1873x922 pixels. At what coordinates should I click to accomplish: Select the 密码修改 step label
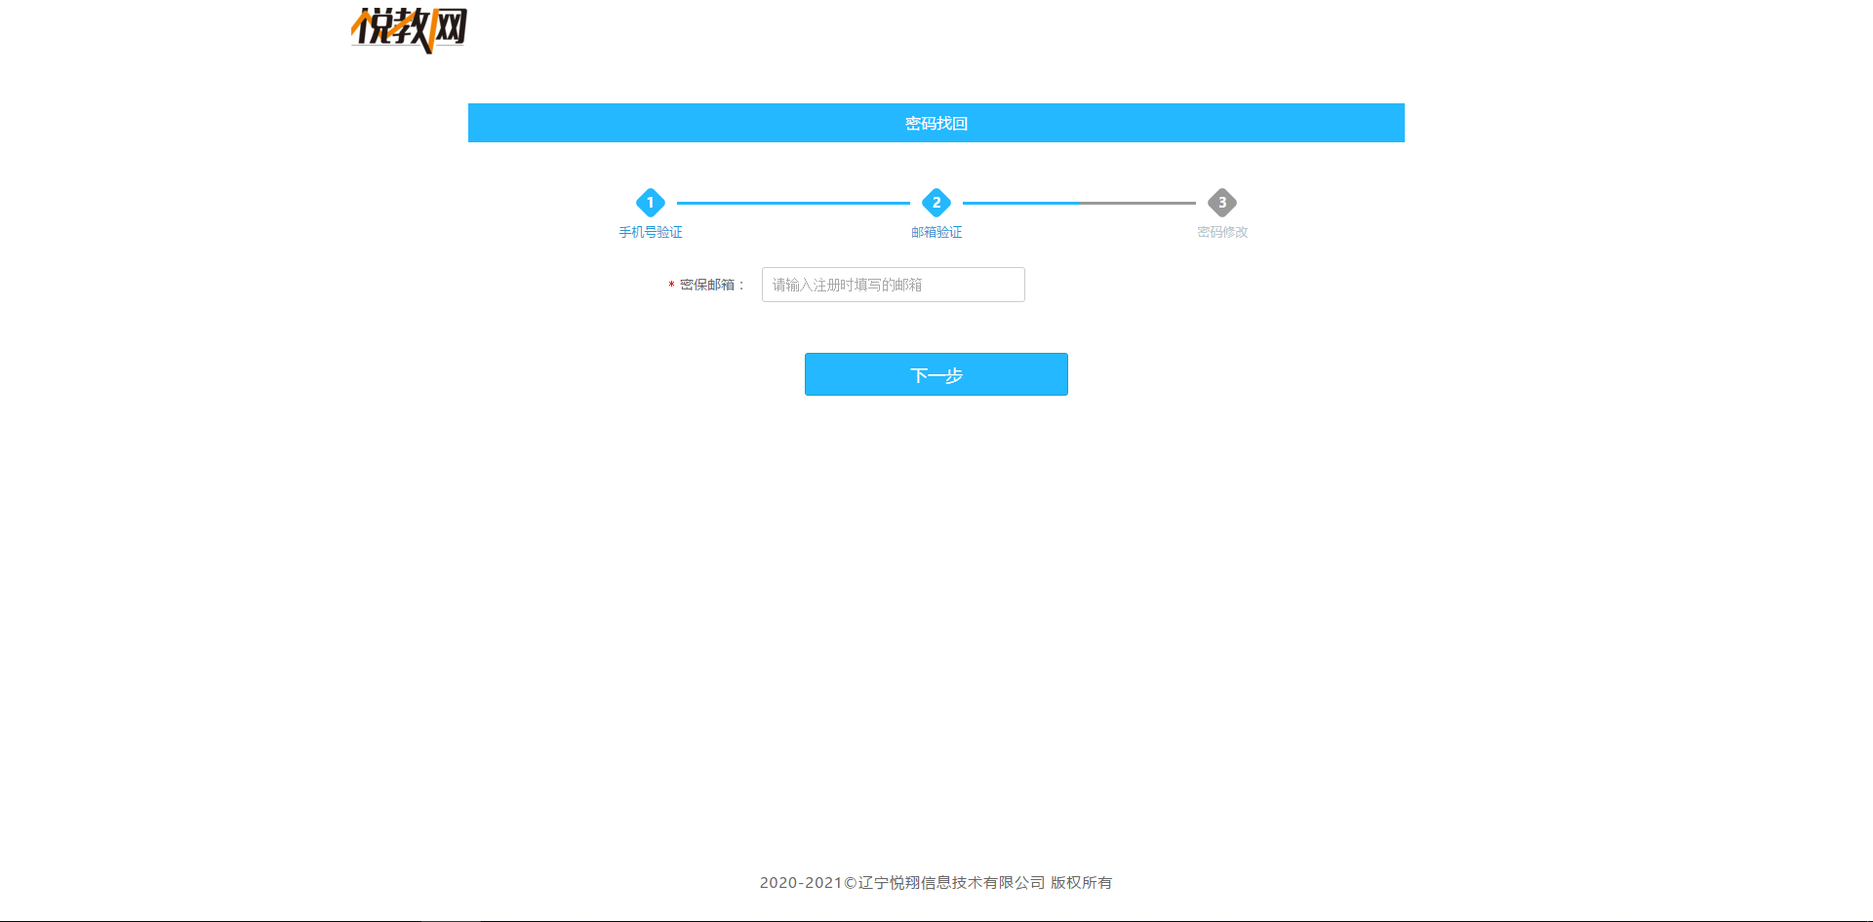coord(1222,232)
